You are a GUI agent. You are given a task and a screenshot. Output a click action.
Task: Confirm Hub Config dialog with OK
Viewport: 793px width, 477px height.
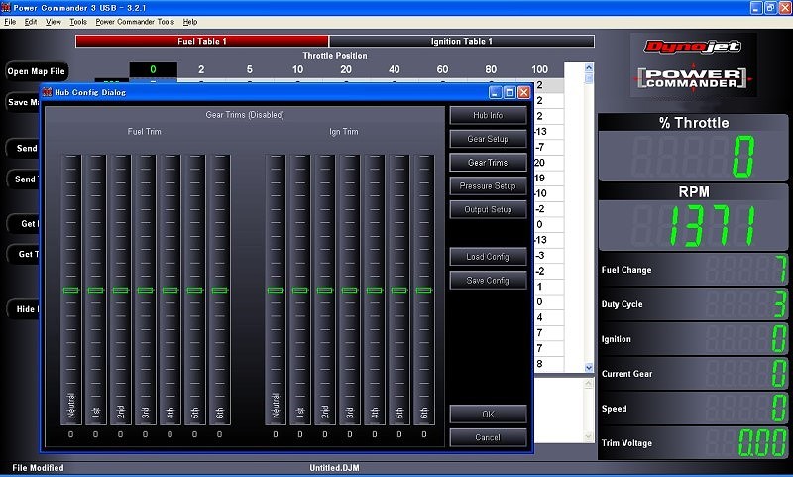coord(488,414)
